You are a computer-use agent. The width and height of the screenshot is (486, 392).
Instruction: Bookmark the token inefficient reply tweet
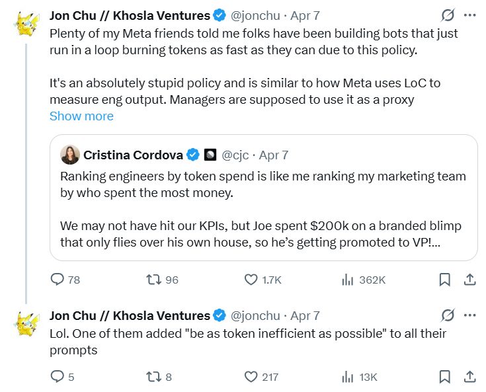[445, 377]
